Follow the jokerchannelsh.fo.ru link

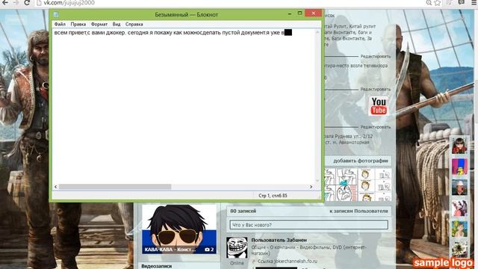pos(288,262)
